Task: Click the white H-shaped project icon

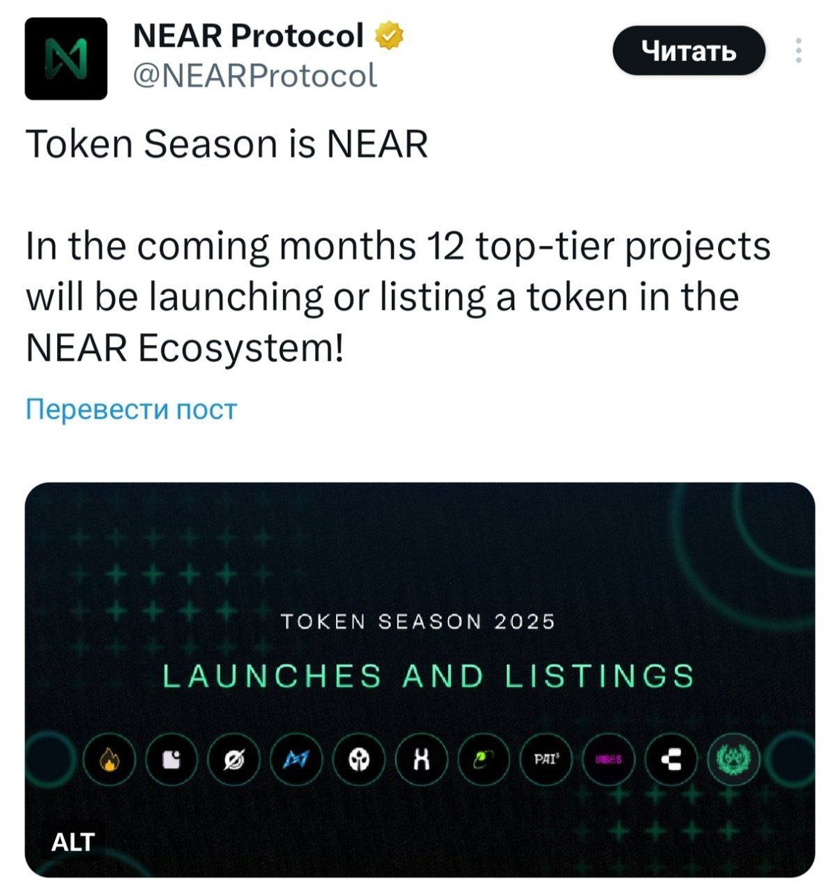Action: (421, 760)
